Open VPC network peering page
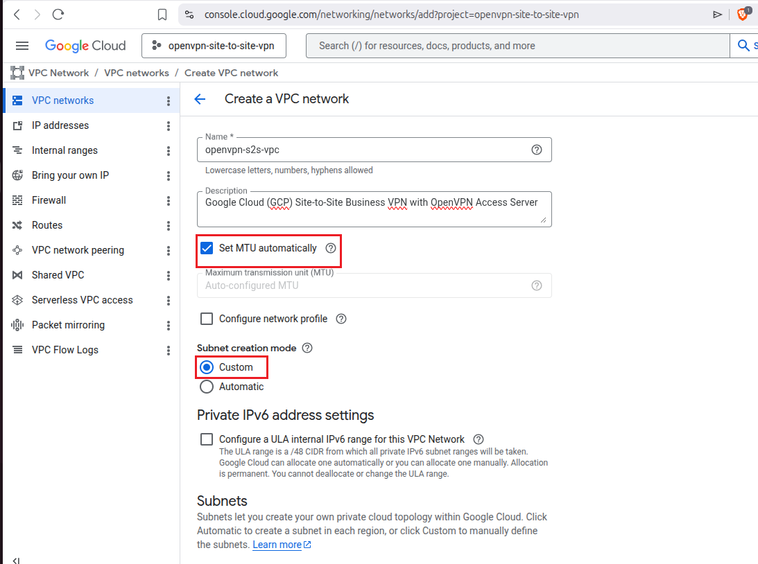758x564 pixels. pos(78,250)
